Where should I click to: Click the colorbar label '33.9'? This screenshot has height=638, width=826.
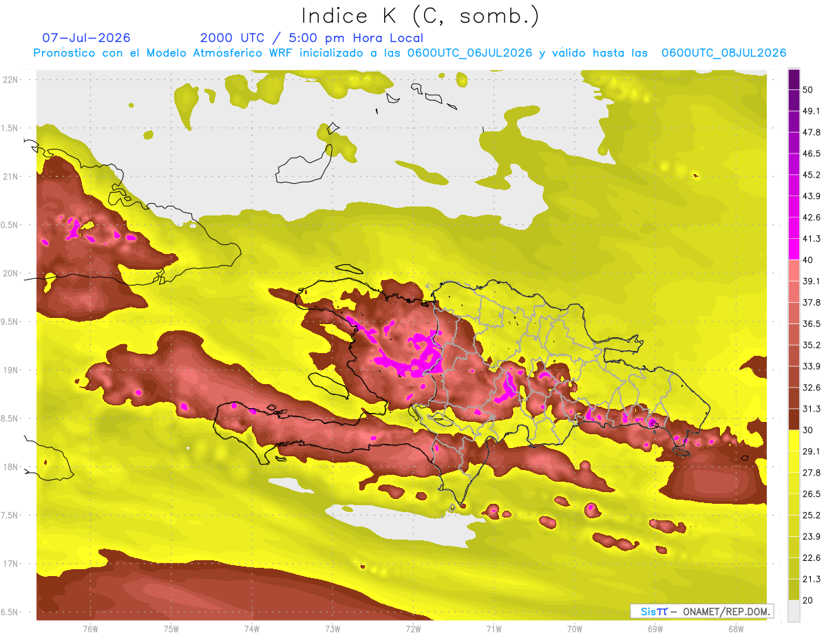coord(812,366)
